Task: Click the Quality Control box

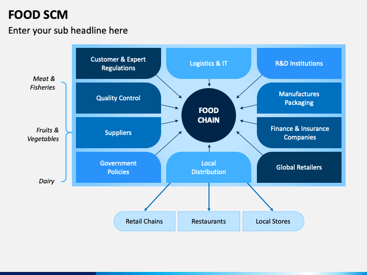Action: [x=118, y=98]
